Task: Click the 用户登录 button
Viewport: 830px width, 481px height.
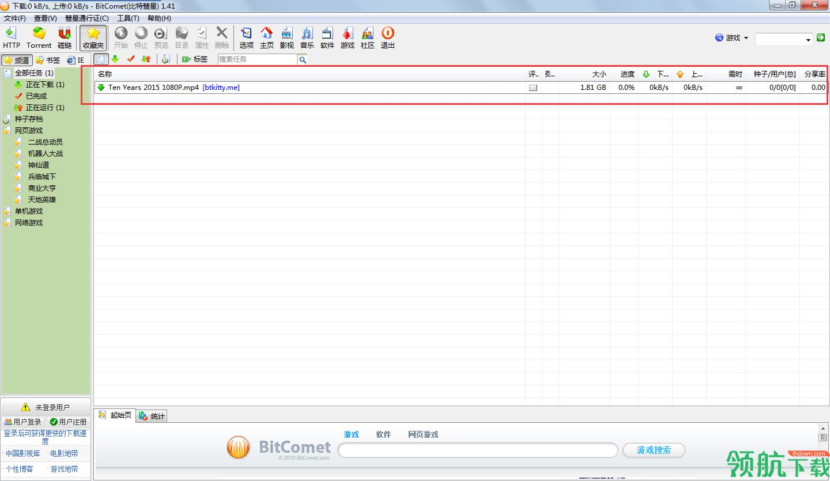Action: click(23, 422)
